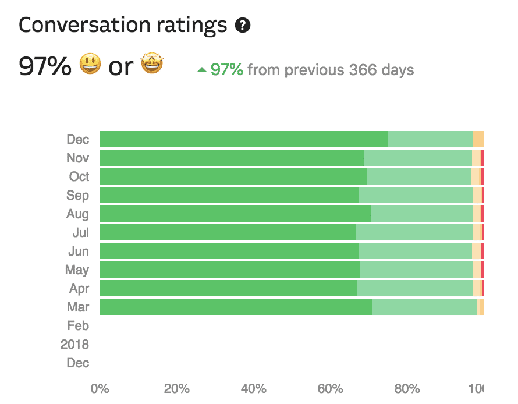Click the light green segment of Apr bar
The image size is (518, 404).
click(415, 288)
